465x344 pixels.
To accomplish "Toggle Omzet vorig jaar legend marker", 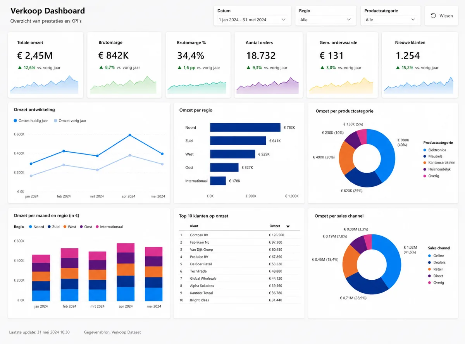I will (x=55, y=121).
